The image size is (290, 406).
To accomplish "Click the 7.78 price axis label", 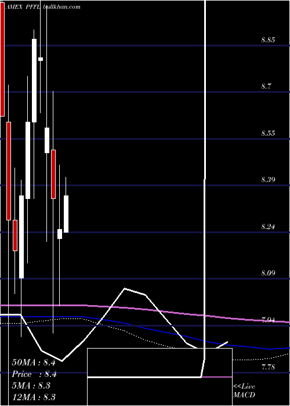I will (x=268, y=367).
